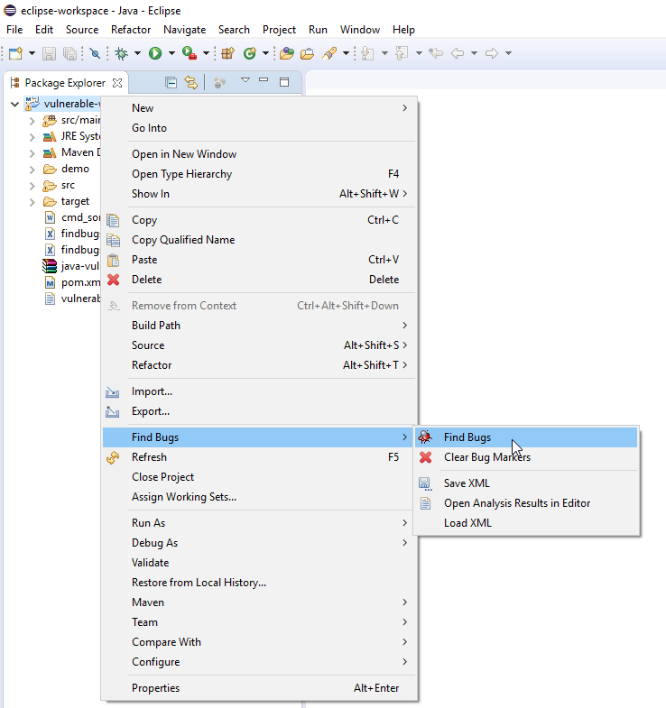This screenshot has width=666, height=708.
Task: Expand the target folder node
Action: coord(32,202)
